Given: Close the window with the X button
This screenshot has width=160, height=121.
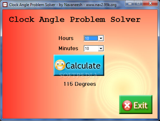Looking at the screenshot, I should [x=150, y=3].
